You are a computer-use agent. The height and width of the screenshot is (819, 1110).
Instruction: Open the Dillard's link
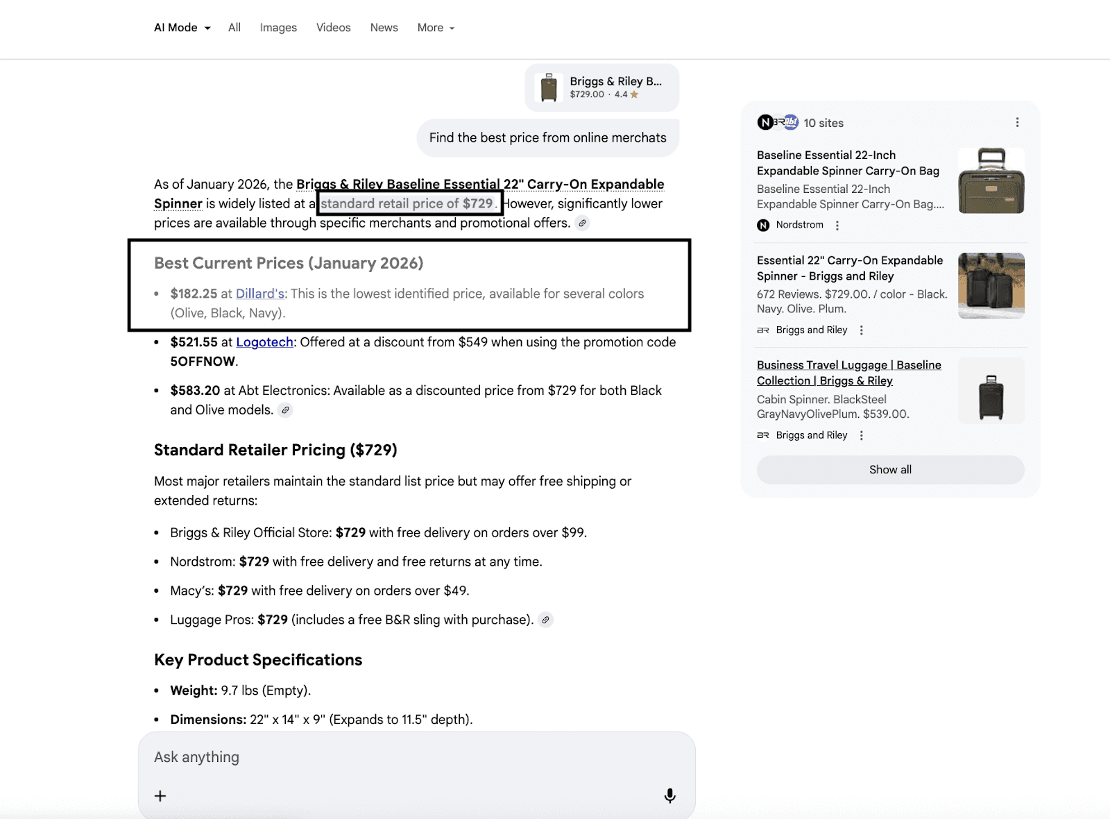coord(260,294)
